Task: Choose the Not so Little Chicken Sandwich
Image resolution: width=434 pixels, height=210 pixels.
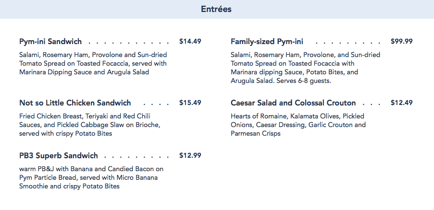Action: click(x=75, y=103)
